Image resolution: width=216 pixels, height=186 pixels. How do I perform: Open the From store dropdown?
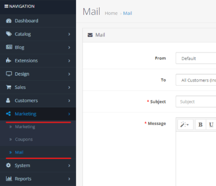pos(196,58)
